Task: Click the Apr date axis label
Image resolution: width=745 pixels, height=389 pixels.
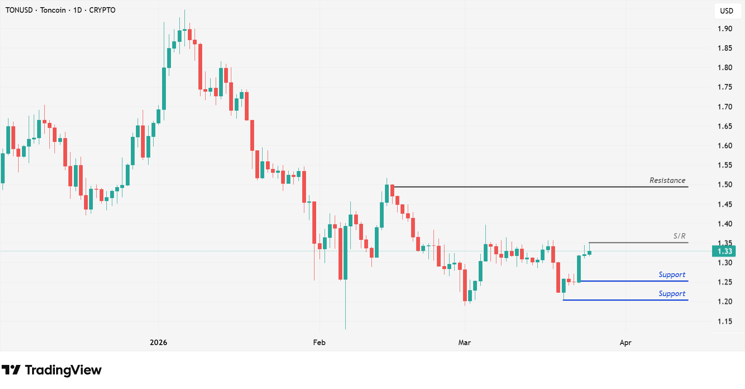Action: coord(625,343)
